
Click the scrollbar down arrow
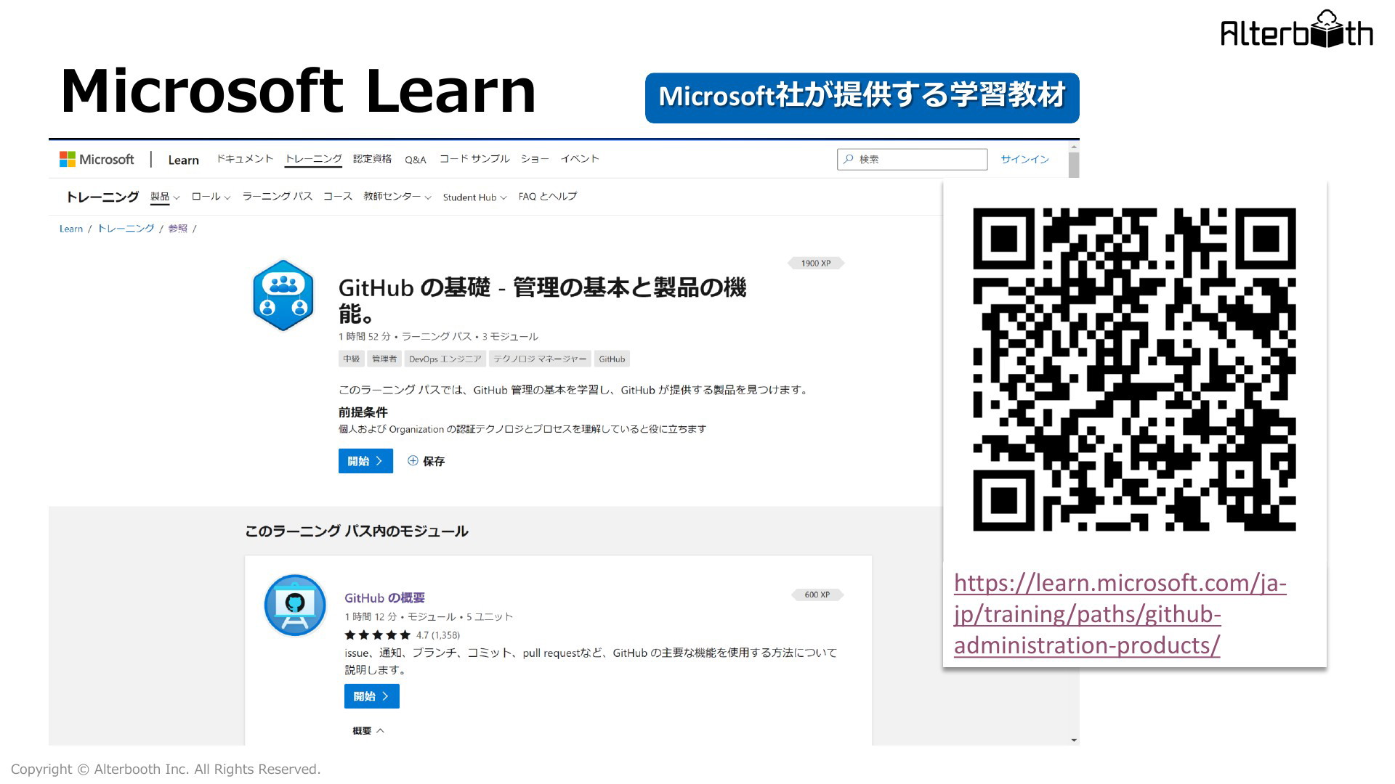tap(1074, 740)
